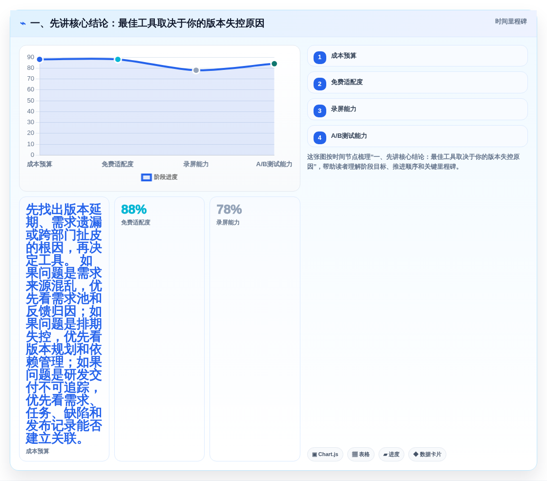Click the 录屏能力 x-axis label
The image size is (547, 481).
click(196, 164)
